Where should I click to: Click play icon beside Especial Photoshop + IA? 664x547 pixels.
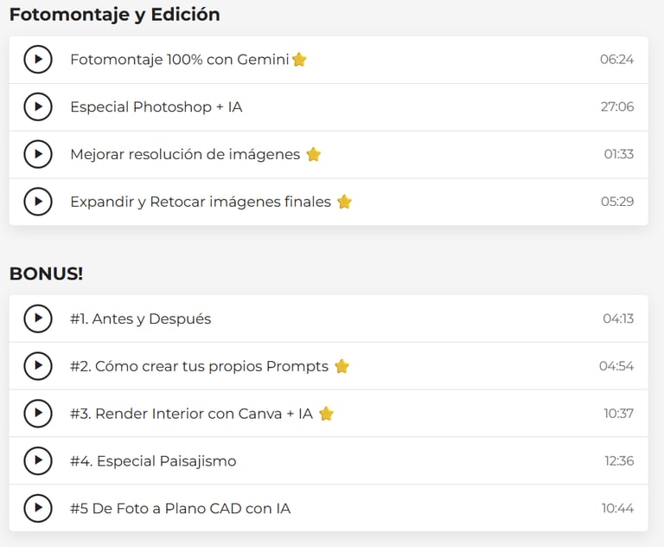pos(37,107)
